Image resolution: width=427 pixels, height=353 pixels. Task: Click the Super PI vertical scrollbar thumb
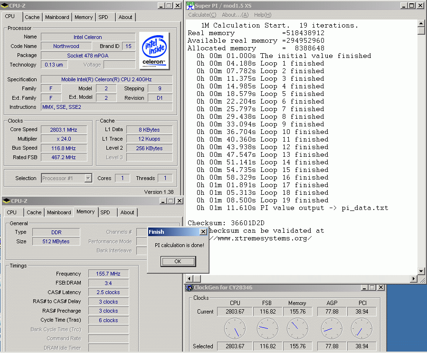point(421,30)
